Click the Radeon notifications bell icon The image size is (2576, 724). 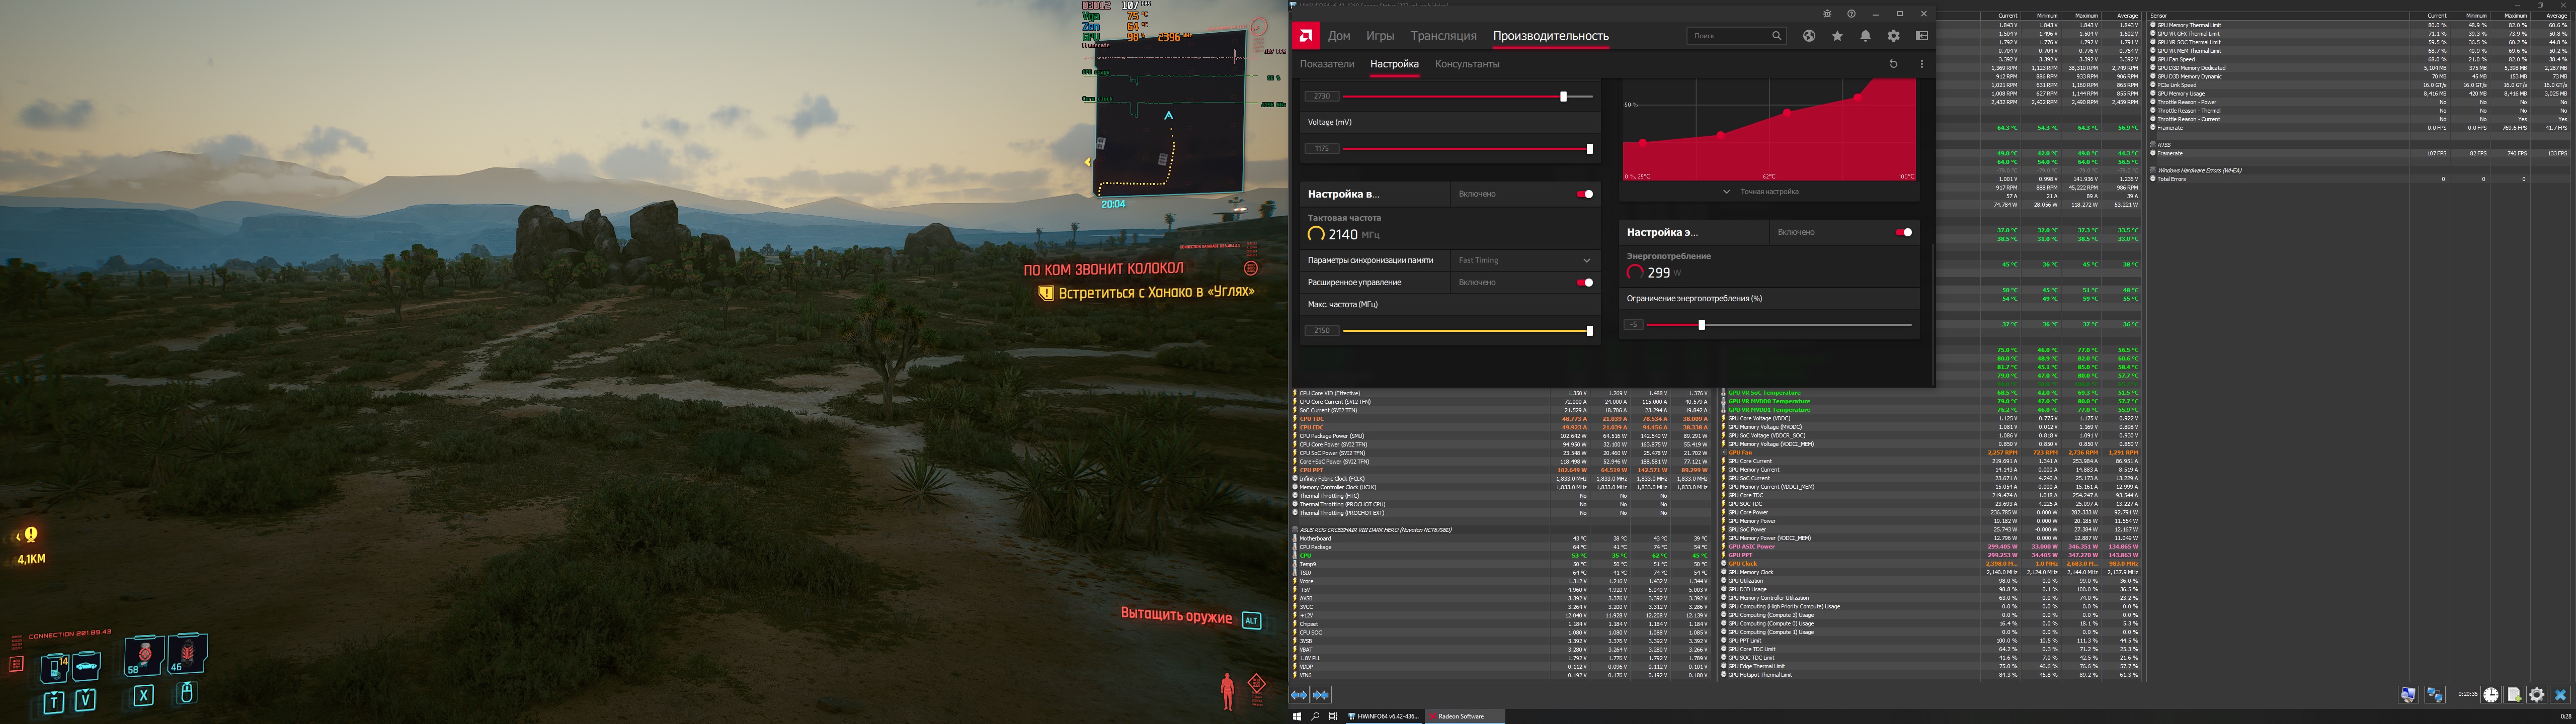(x=1865, y=36)
